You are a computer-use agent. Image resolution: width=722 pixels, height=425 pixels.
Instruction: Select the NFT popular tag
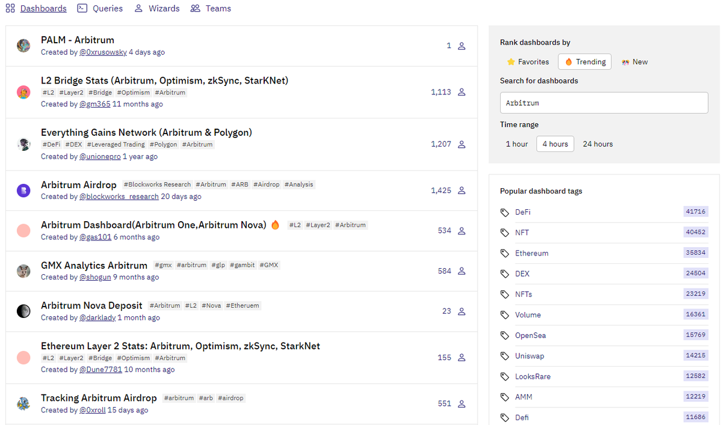coord(522,233)
